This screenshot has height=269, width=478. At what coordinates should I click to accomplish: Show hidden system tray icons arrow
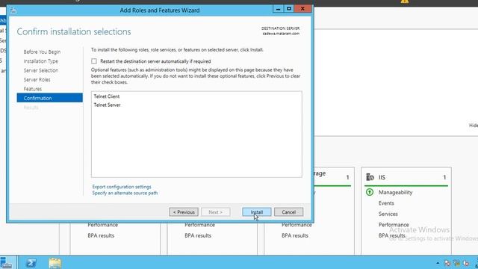click(438, 263)
